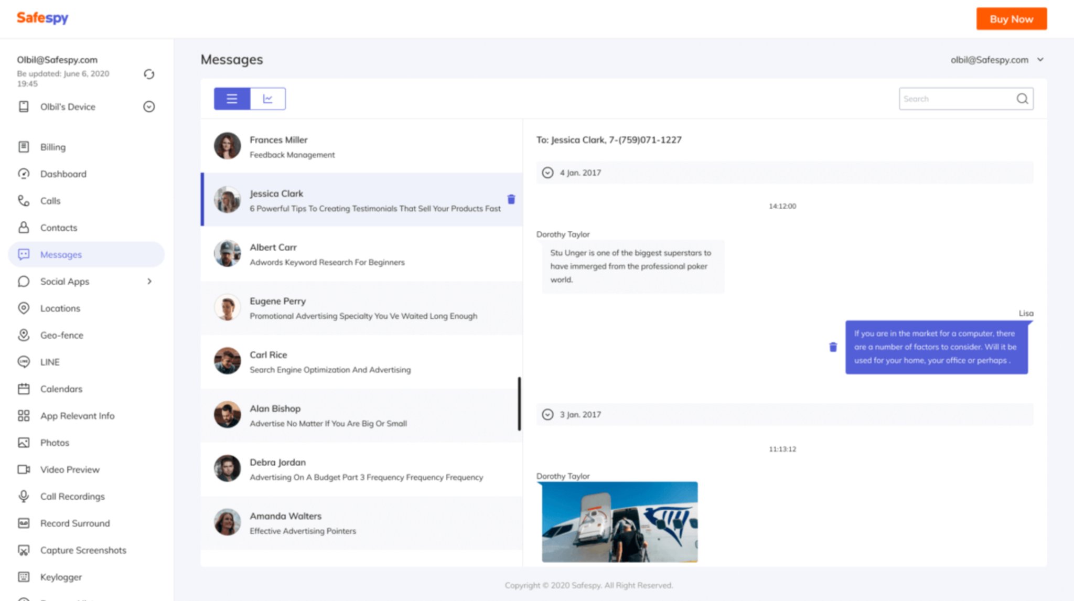Collapse the 3 Jan. 2017 date group
This screenshot has height=601, width=1074.
tap(547, 414)
